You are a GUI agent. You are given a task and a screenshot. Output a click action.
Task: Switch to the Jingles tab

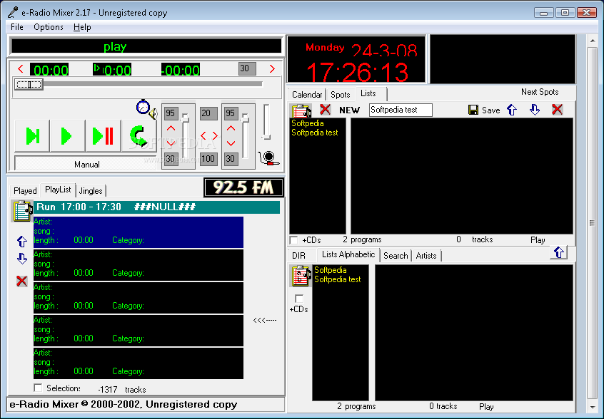coord(91,191)
